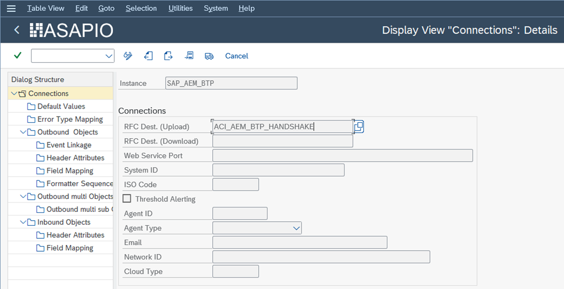The image size is (564, 289).
Task: Toggle Display/Change mode pencil icon
Action: pyautogui.click(x=128, y=56)
